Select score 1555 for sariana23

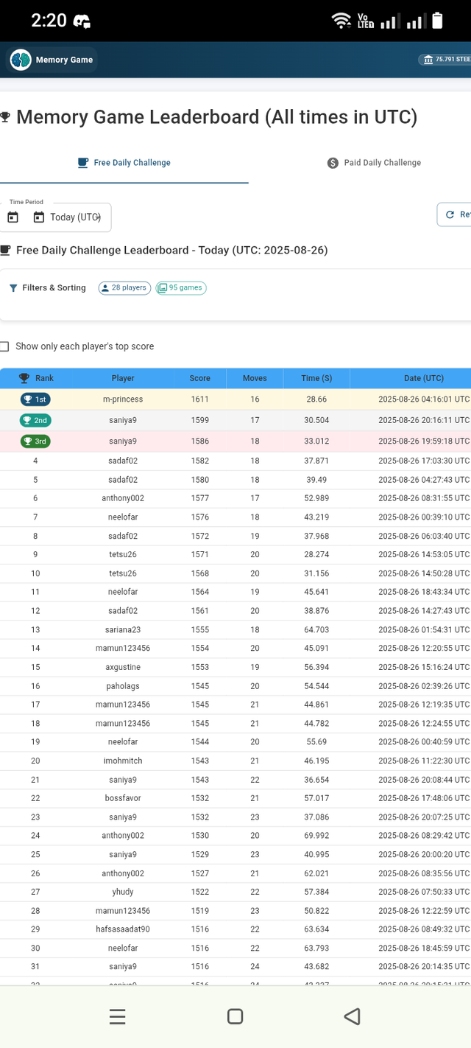coord(199,630)
